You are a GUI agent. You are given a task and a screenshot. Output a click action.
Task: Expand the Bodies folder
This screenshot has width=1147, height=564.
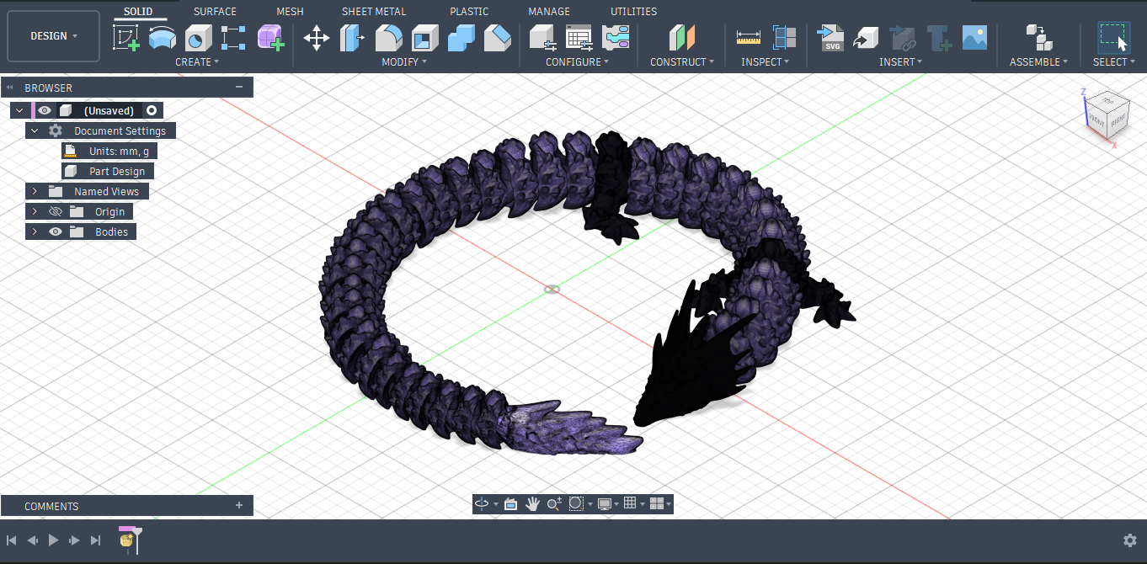[35, 231]
